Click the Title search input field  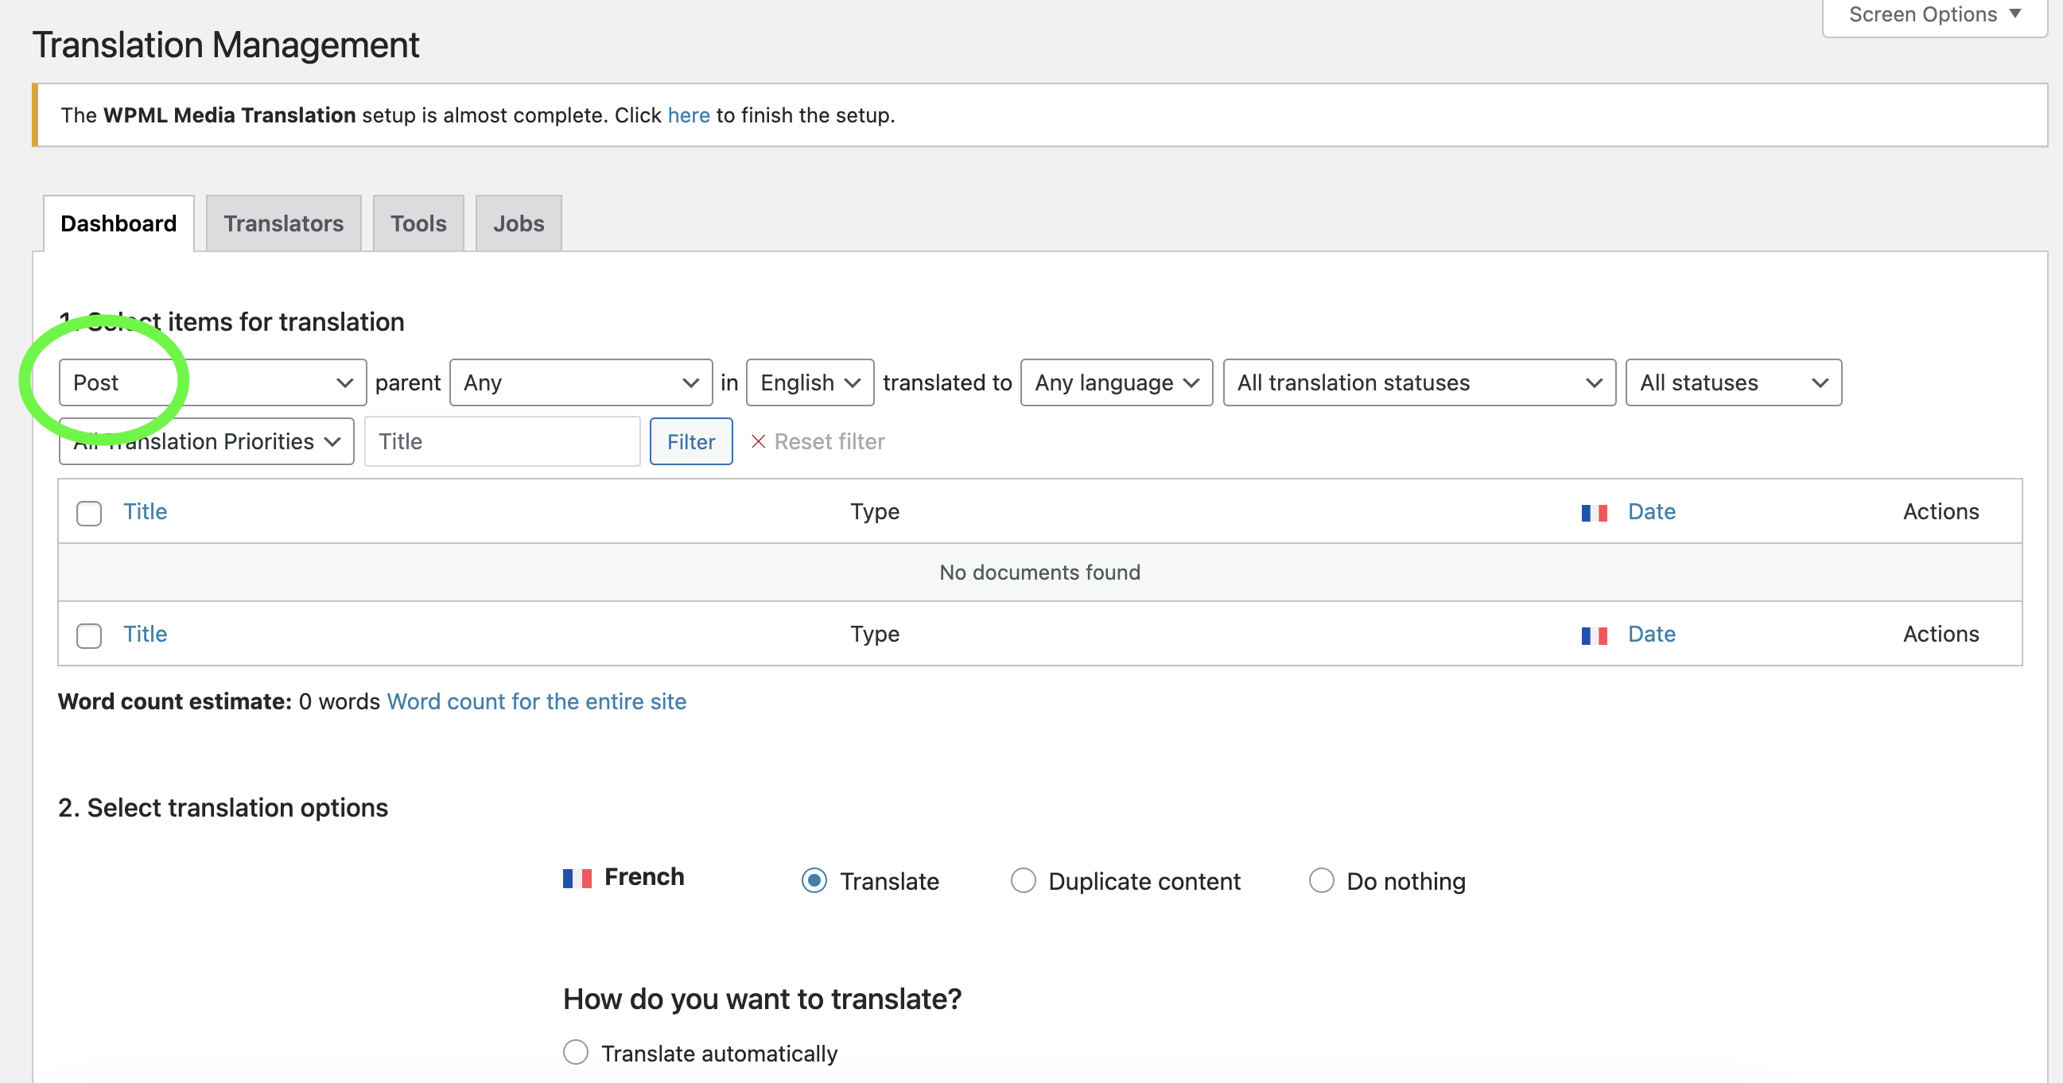(502, 442)
